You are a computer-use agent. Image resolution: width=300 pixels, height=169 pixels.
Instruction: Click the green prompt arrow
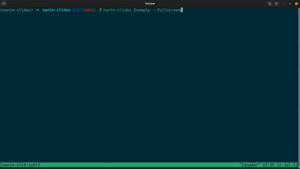37,10
